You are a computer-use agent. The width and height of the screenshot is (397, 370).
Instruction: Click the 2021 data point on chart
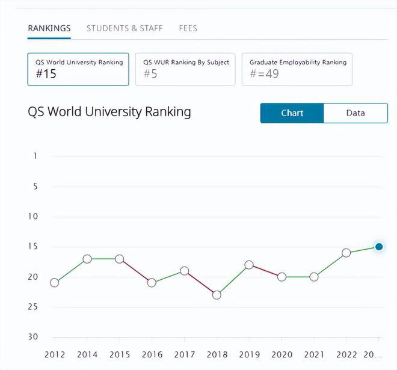point(314,277)
